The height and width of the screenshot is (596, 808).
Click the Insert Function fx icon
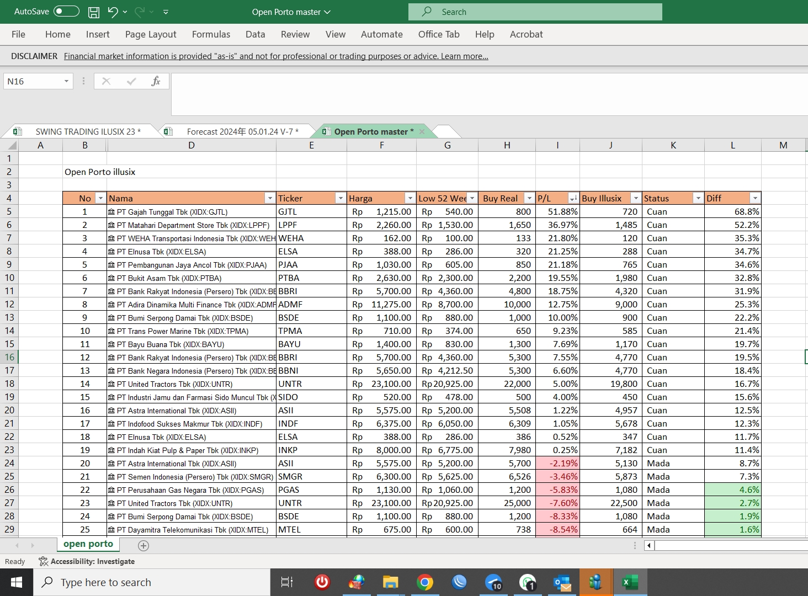[x=156, y=81]
